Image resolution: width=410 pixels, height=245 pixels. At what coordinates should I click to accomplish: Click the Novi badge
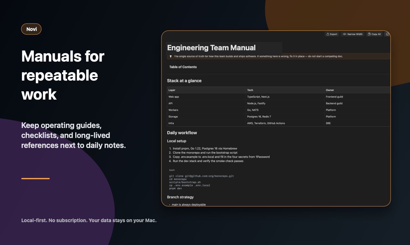(31, 29)
